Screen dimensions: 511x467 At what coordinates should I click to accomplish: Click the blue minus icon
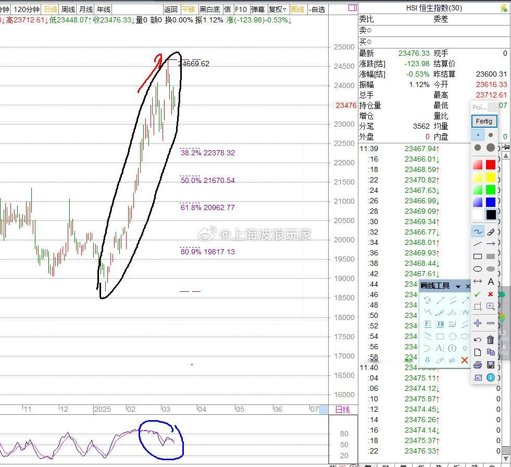click(x=491, y=323)
